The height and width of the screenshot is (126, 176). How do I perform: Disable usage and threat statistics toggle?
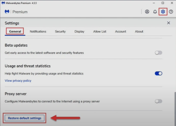(158, 73)
